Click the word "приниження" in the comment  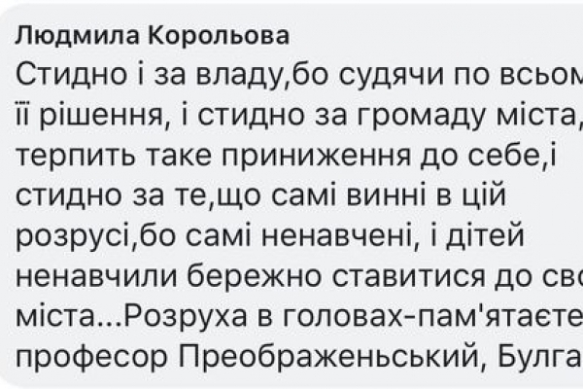(x=316, y=157)
